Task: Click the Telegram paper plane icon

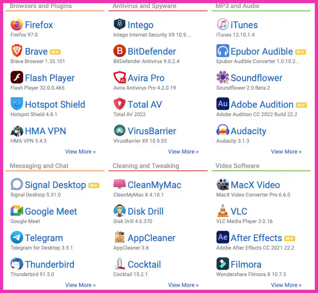Action: click(17, 237)
